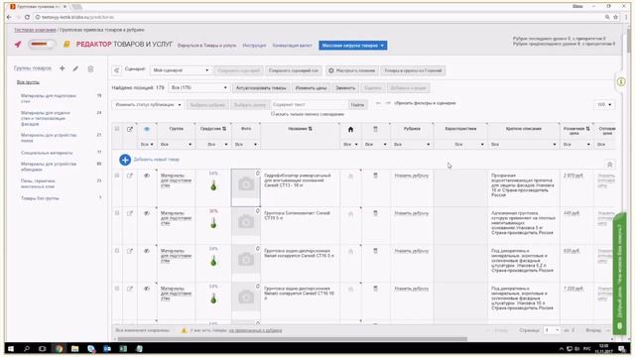Toggle the visibility eye in the table header column
The width and height of the screenshot is (635, 357).
[147, 129]
